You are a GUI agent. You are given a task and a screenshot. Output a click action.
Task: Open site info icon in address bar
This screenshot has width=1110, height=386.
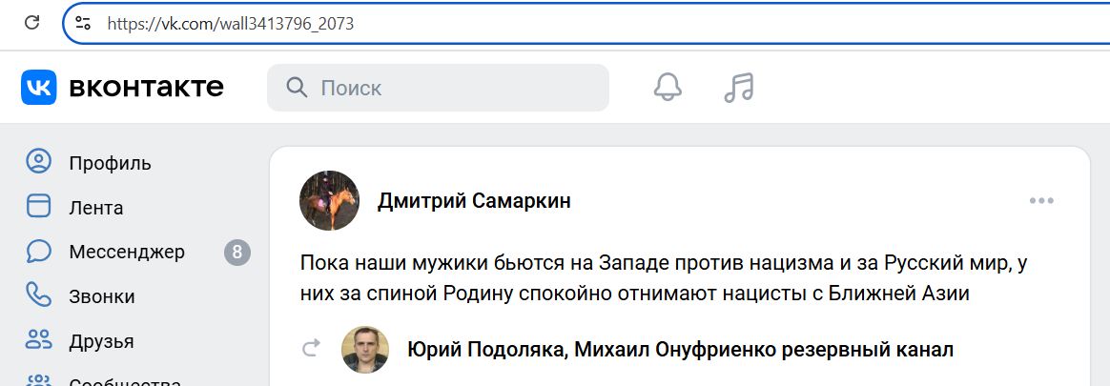pyautogui.click(x=83, y=24)
